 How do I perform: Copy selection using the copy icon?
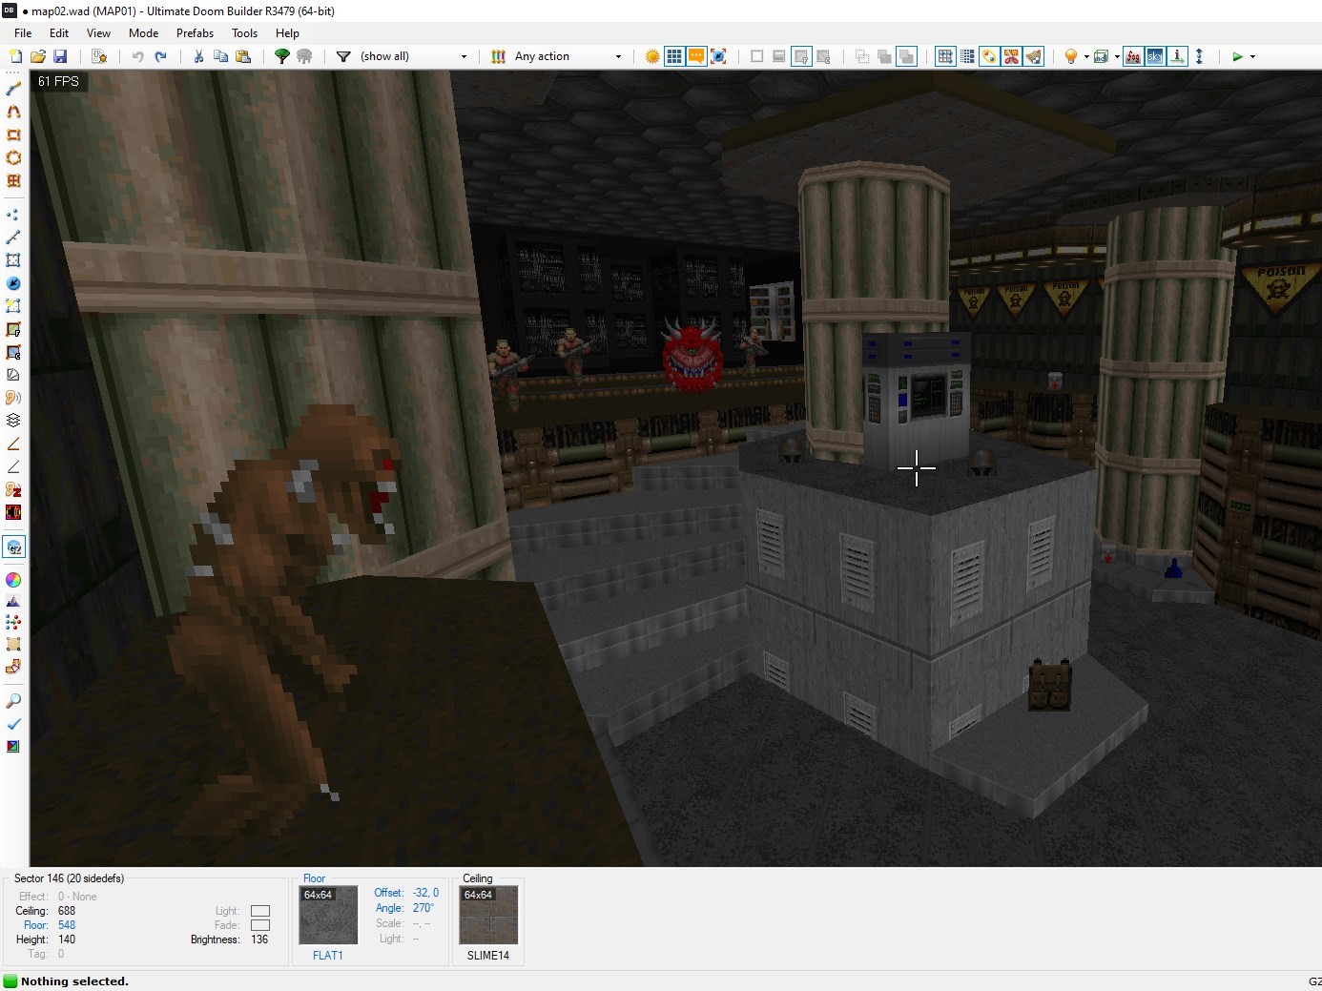click(220, 56)
